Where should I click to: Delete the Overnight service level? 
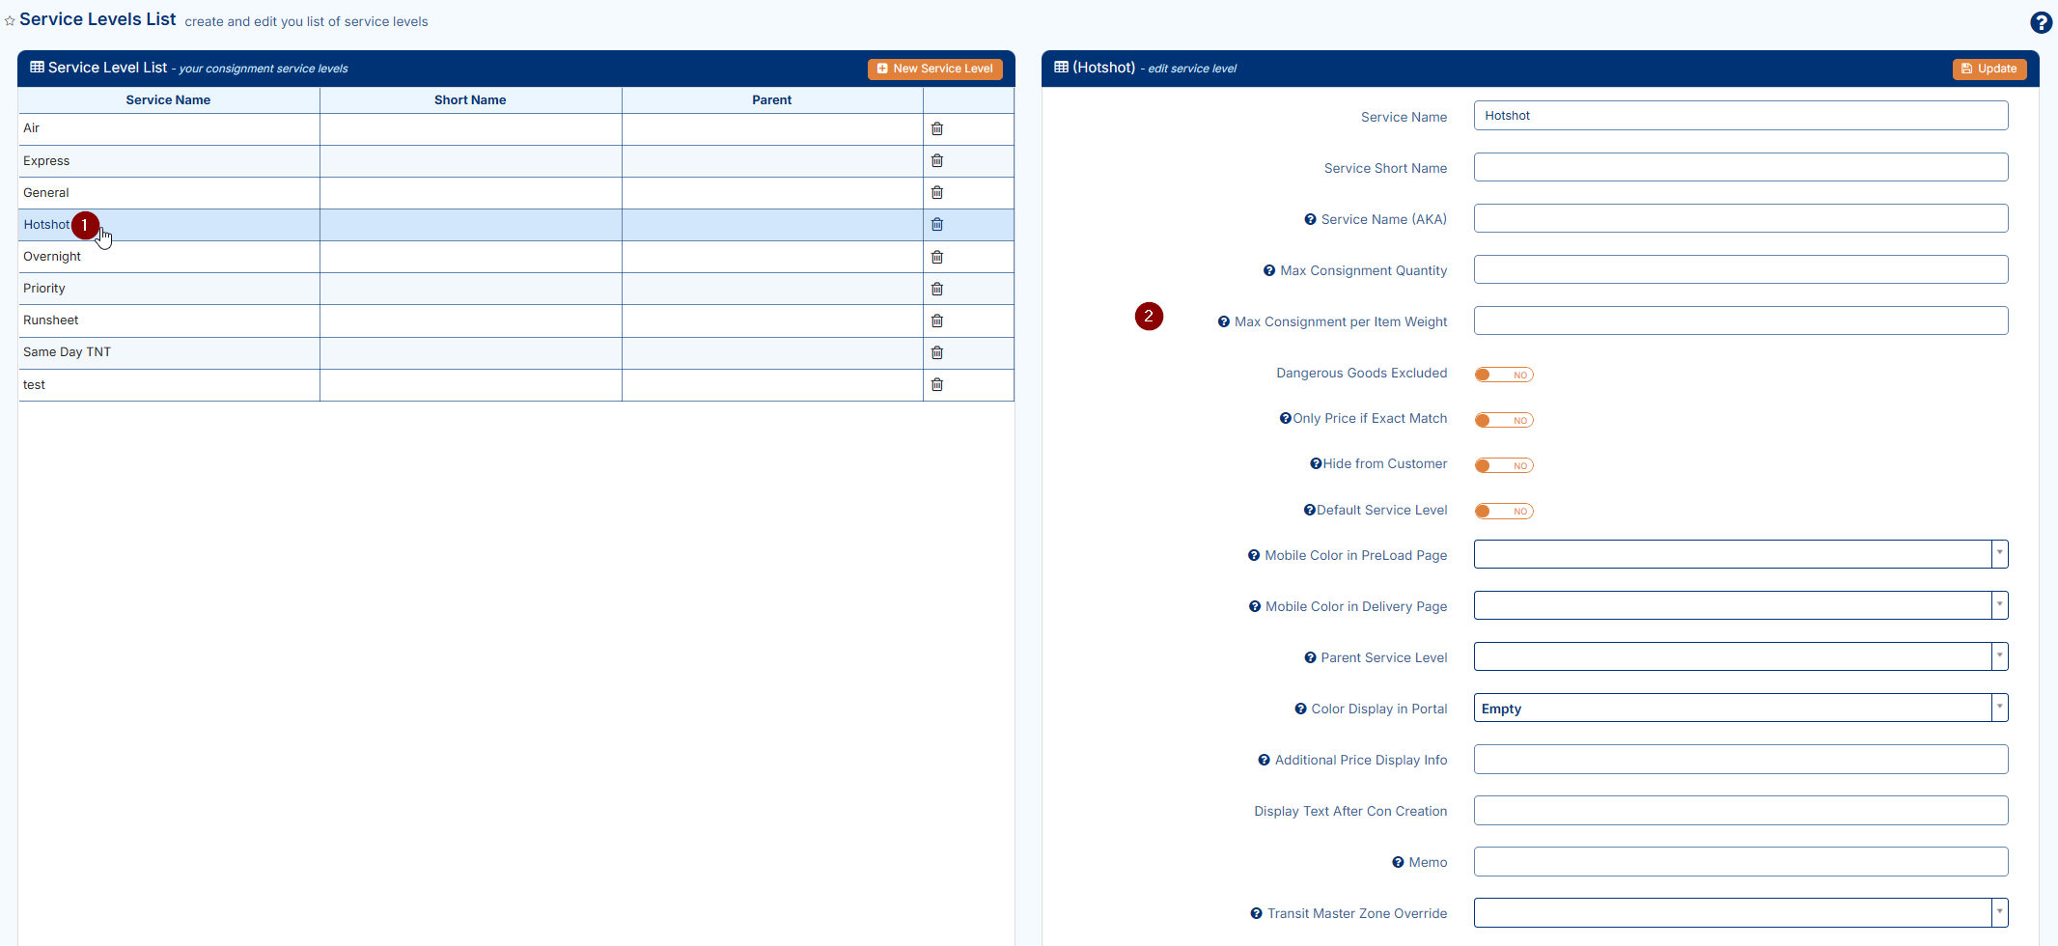[x=936, y=257]
